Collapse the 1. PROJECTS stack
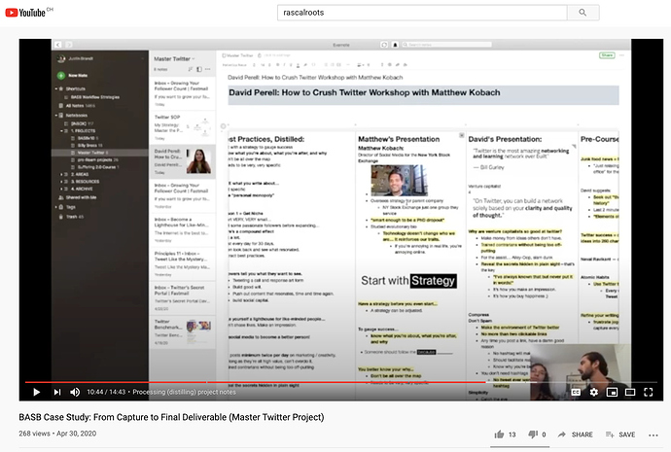Screen dimensions: 671x452 (x=61, y=131)
